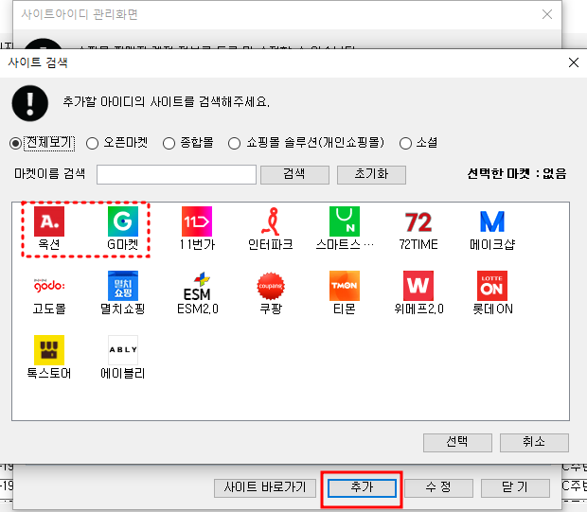The height and width of the screenshot is (512, 587).
Task: Select the 멸치쇼핑 market icon
Action: [123, 286]
